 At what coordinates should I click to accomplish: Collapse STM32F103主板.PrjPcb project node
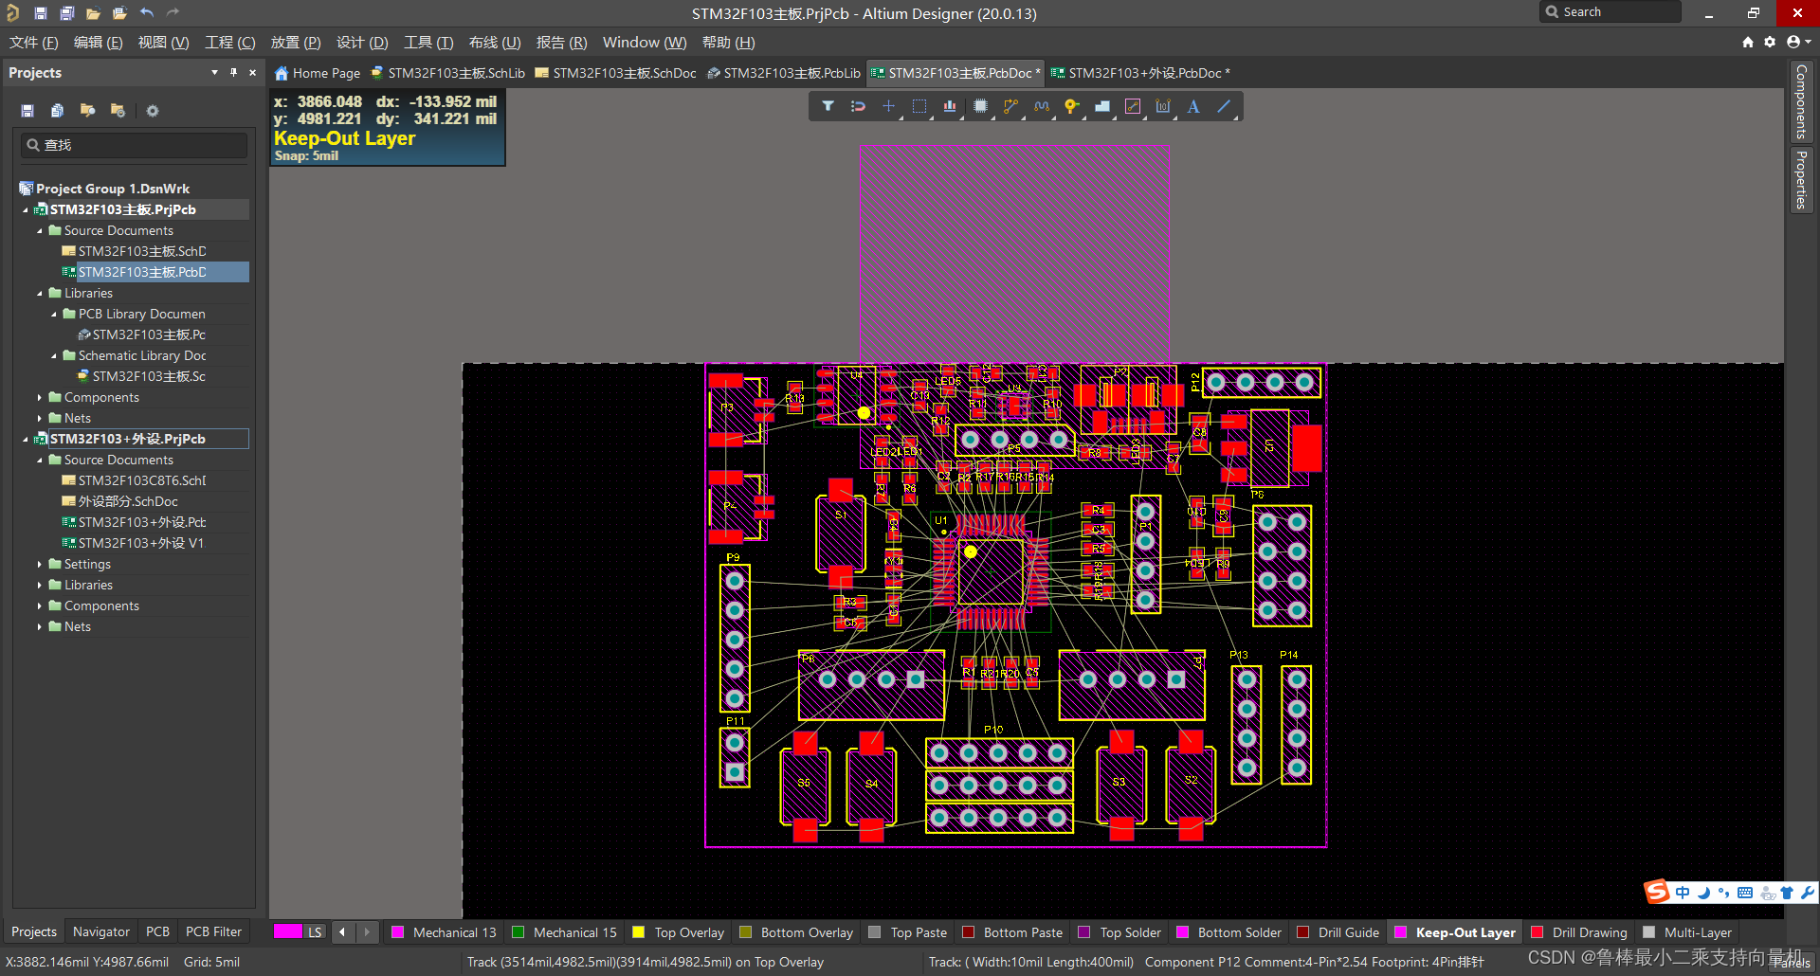click(x=26, y=210)
